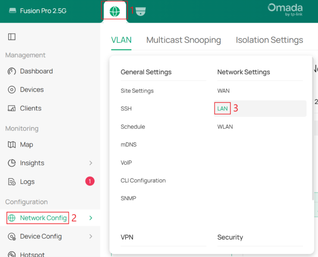Open the network globe tab in header
The image size is (318, 257).
click(x=114, y=11)
